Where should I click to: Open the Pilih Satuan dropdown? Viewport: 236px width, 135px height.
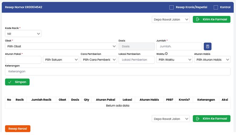(61, 60)
